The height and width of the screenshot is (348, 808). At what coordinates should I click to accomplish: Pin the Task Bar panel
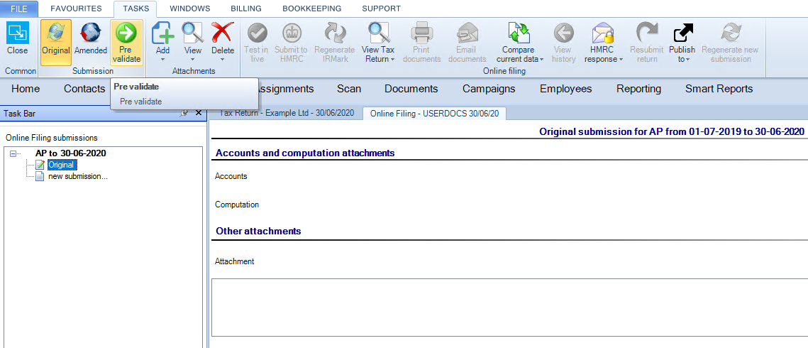(184, 114)
